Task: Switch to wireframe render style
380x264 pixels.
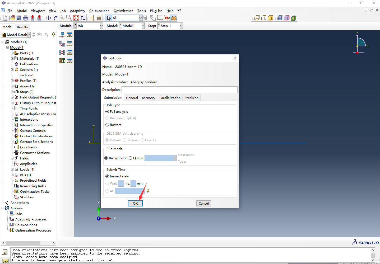Action: [x=257, y=18]
